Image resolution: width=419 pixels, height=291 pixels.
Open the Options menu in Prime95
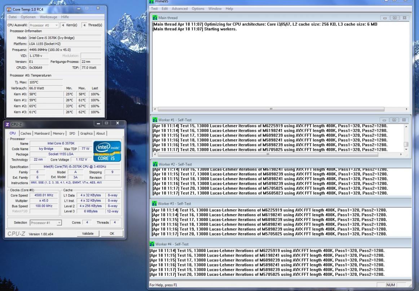tap(198, 9)
